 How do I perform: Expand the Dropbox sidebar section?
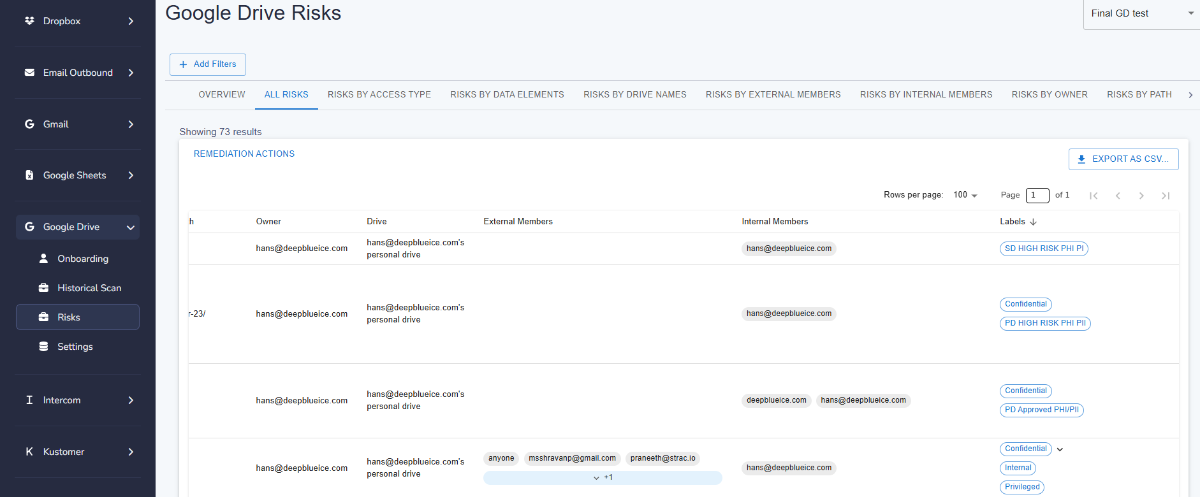pos(131,21)
